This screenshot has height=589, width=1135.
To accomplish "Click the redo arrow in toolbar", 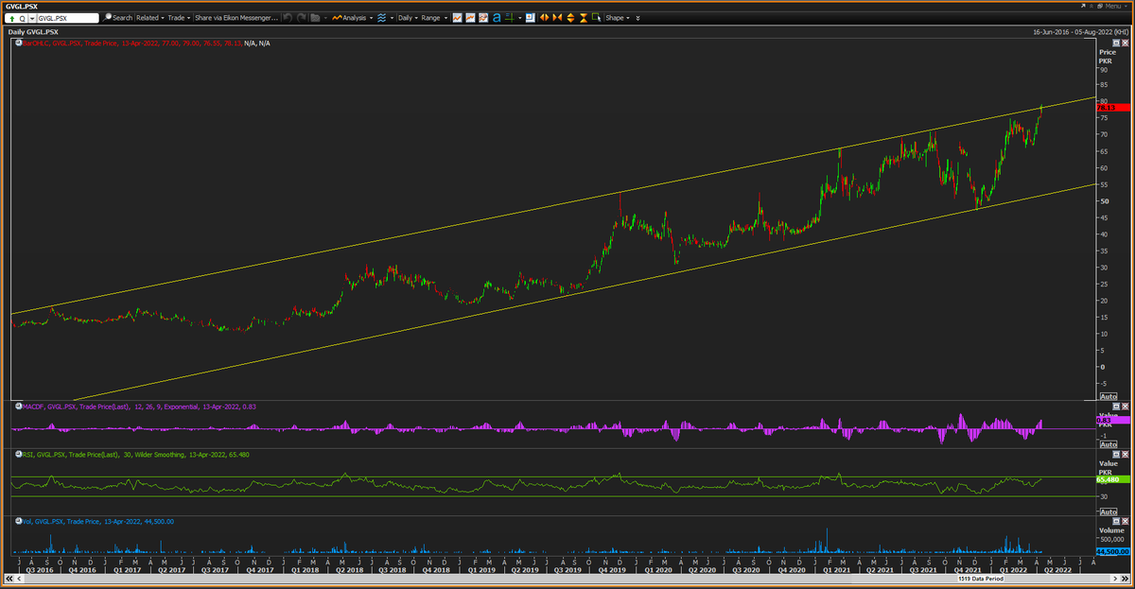I will pos(301,18).
